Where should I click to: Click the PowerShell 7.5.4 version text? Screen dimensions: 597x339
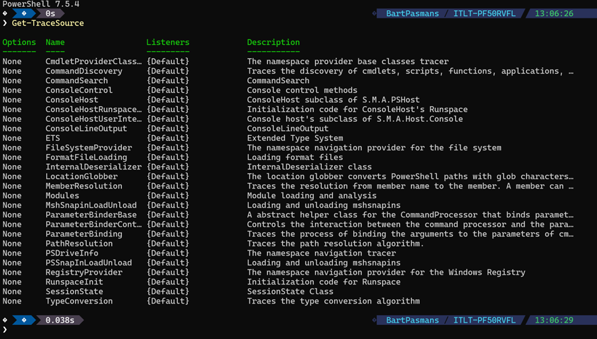[41, 4]
